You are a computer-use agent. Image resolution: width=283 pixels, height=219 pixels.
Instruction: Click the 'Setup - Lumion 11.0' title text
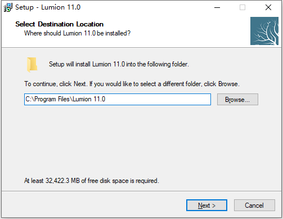pyautogui.click(x=48, y=7)
